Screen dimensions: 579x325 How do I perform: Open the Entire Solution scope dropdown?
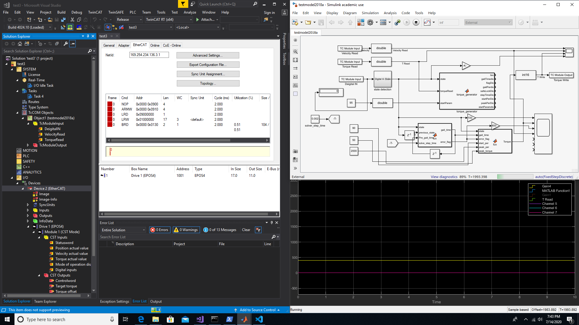pos(123,230)
